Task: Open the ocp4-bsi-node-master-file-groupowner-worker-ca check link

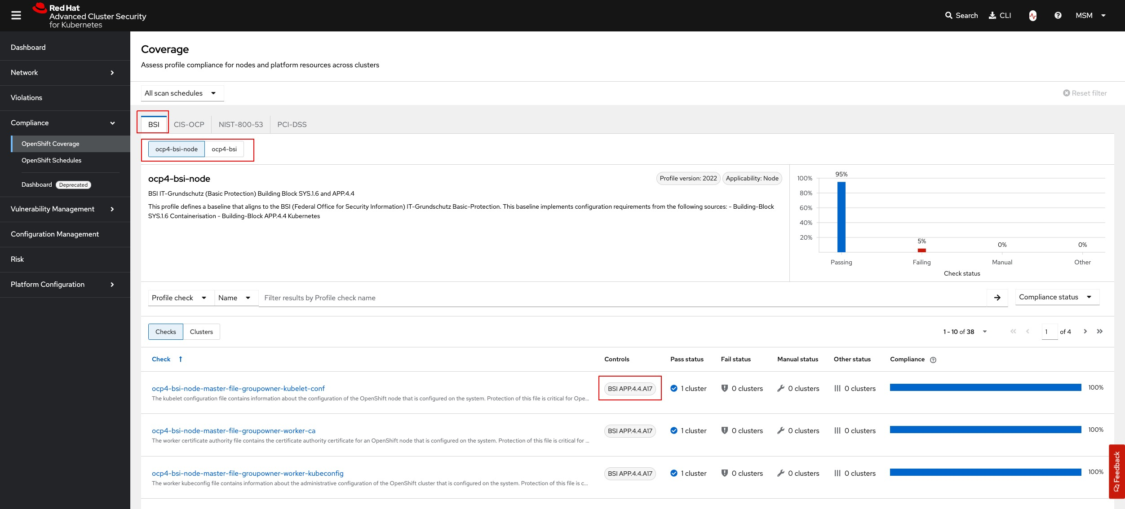Action: (x=233, y=430)
